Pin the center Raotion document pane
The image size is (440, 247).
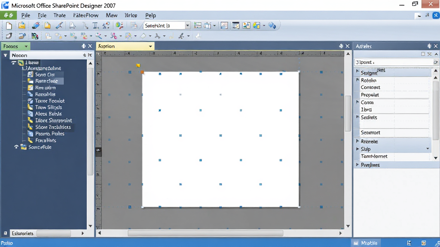click(341, 46)
